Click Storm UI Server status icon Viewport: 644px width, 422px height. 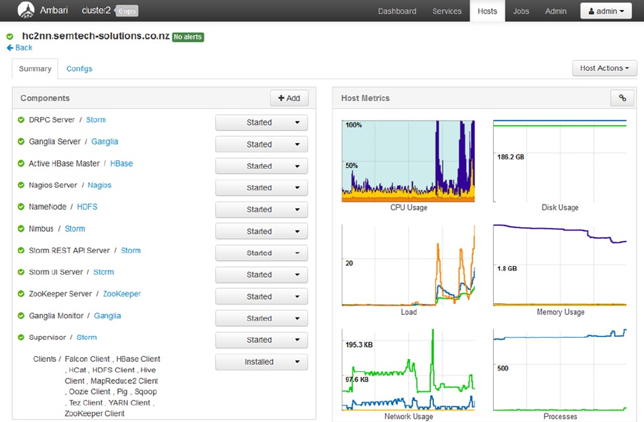[21, 272]
